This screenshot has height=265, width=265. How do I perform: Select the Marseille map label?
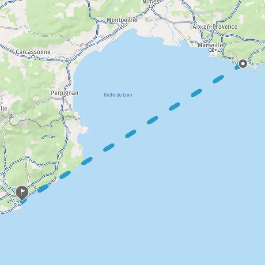(210, 45)
